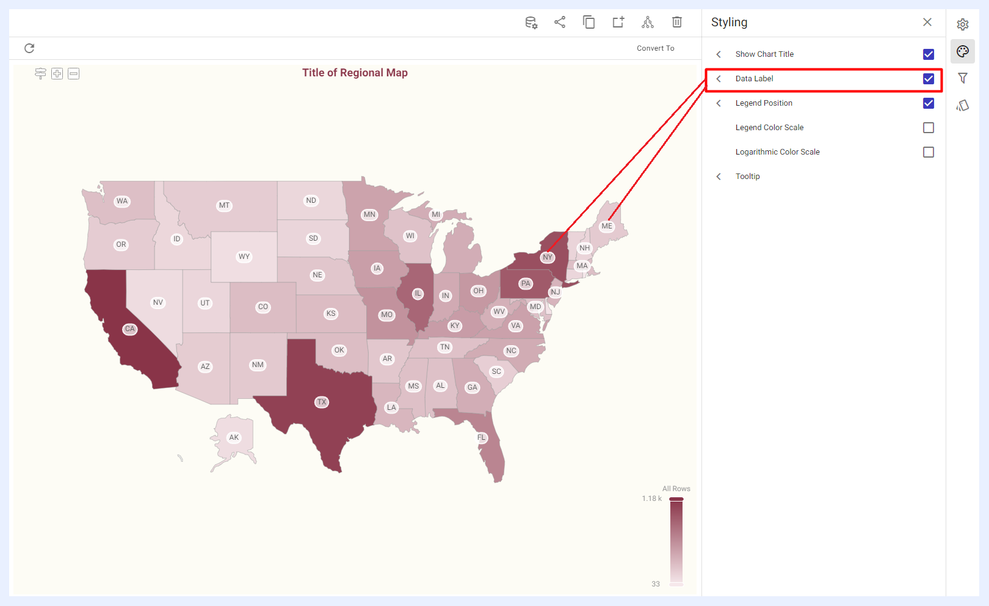Image resolution: width=989 pixels, height=606 pixels.
Task: Select the CA state label on map
Action: pos(130,329)
